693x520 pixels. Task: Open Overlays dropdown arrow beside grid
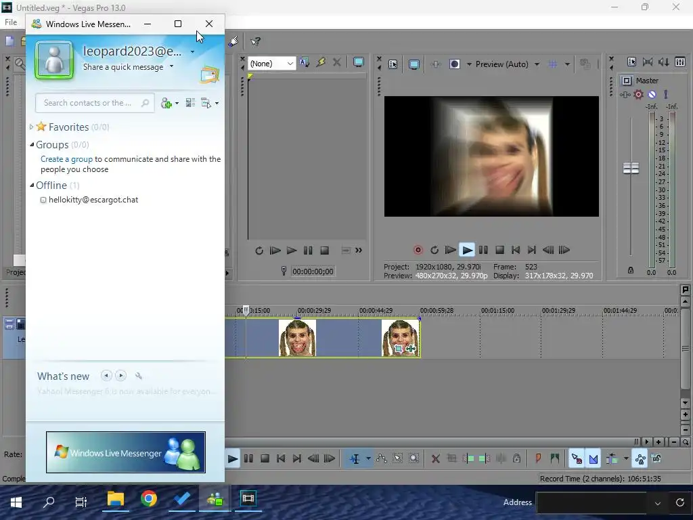coord(567,64)
